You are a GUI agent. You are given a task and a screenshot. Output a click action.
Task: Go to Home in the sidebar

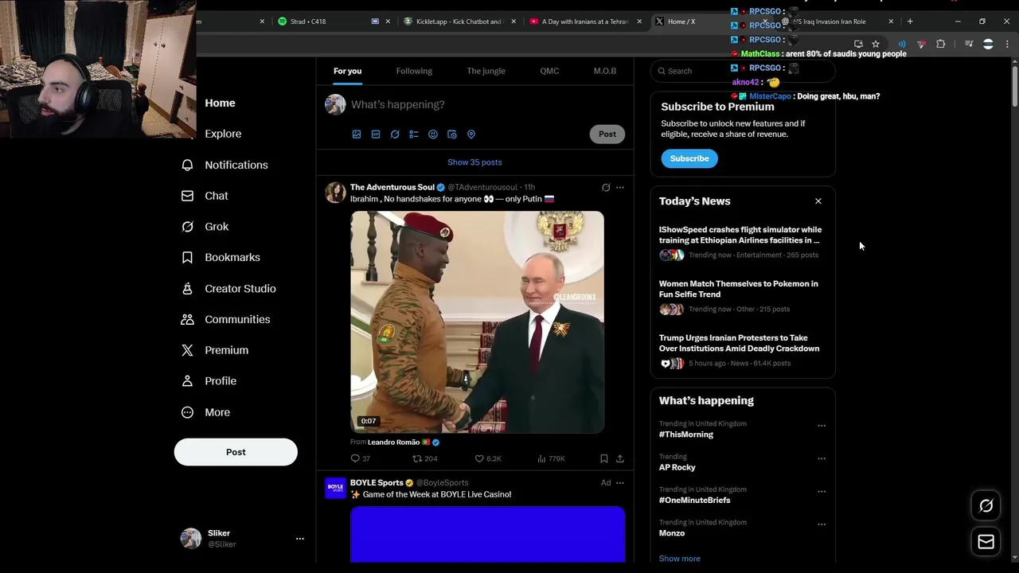point(220,103)
